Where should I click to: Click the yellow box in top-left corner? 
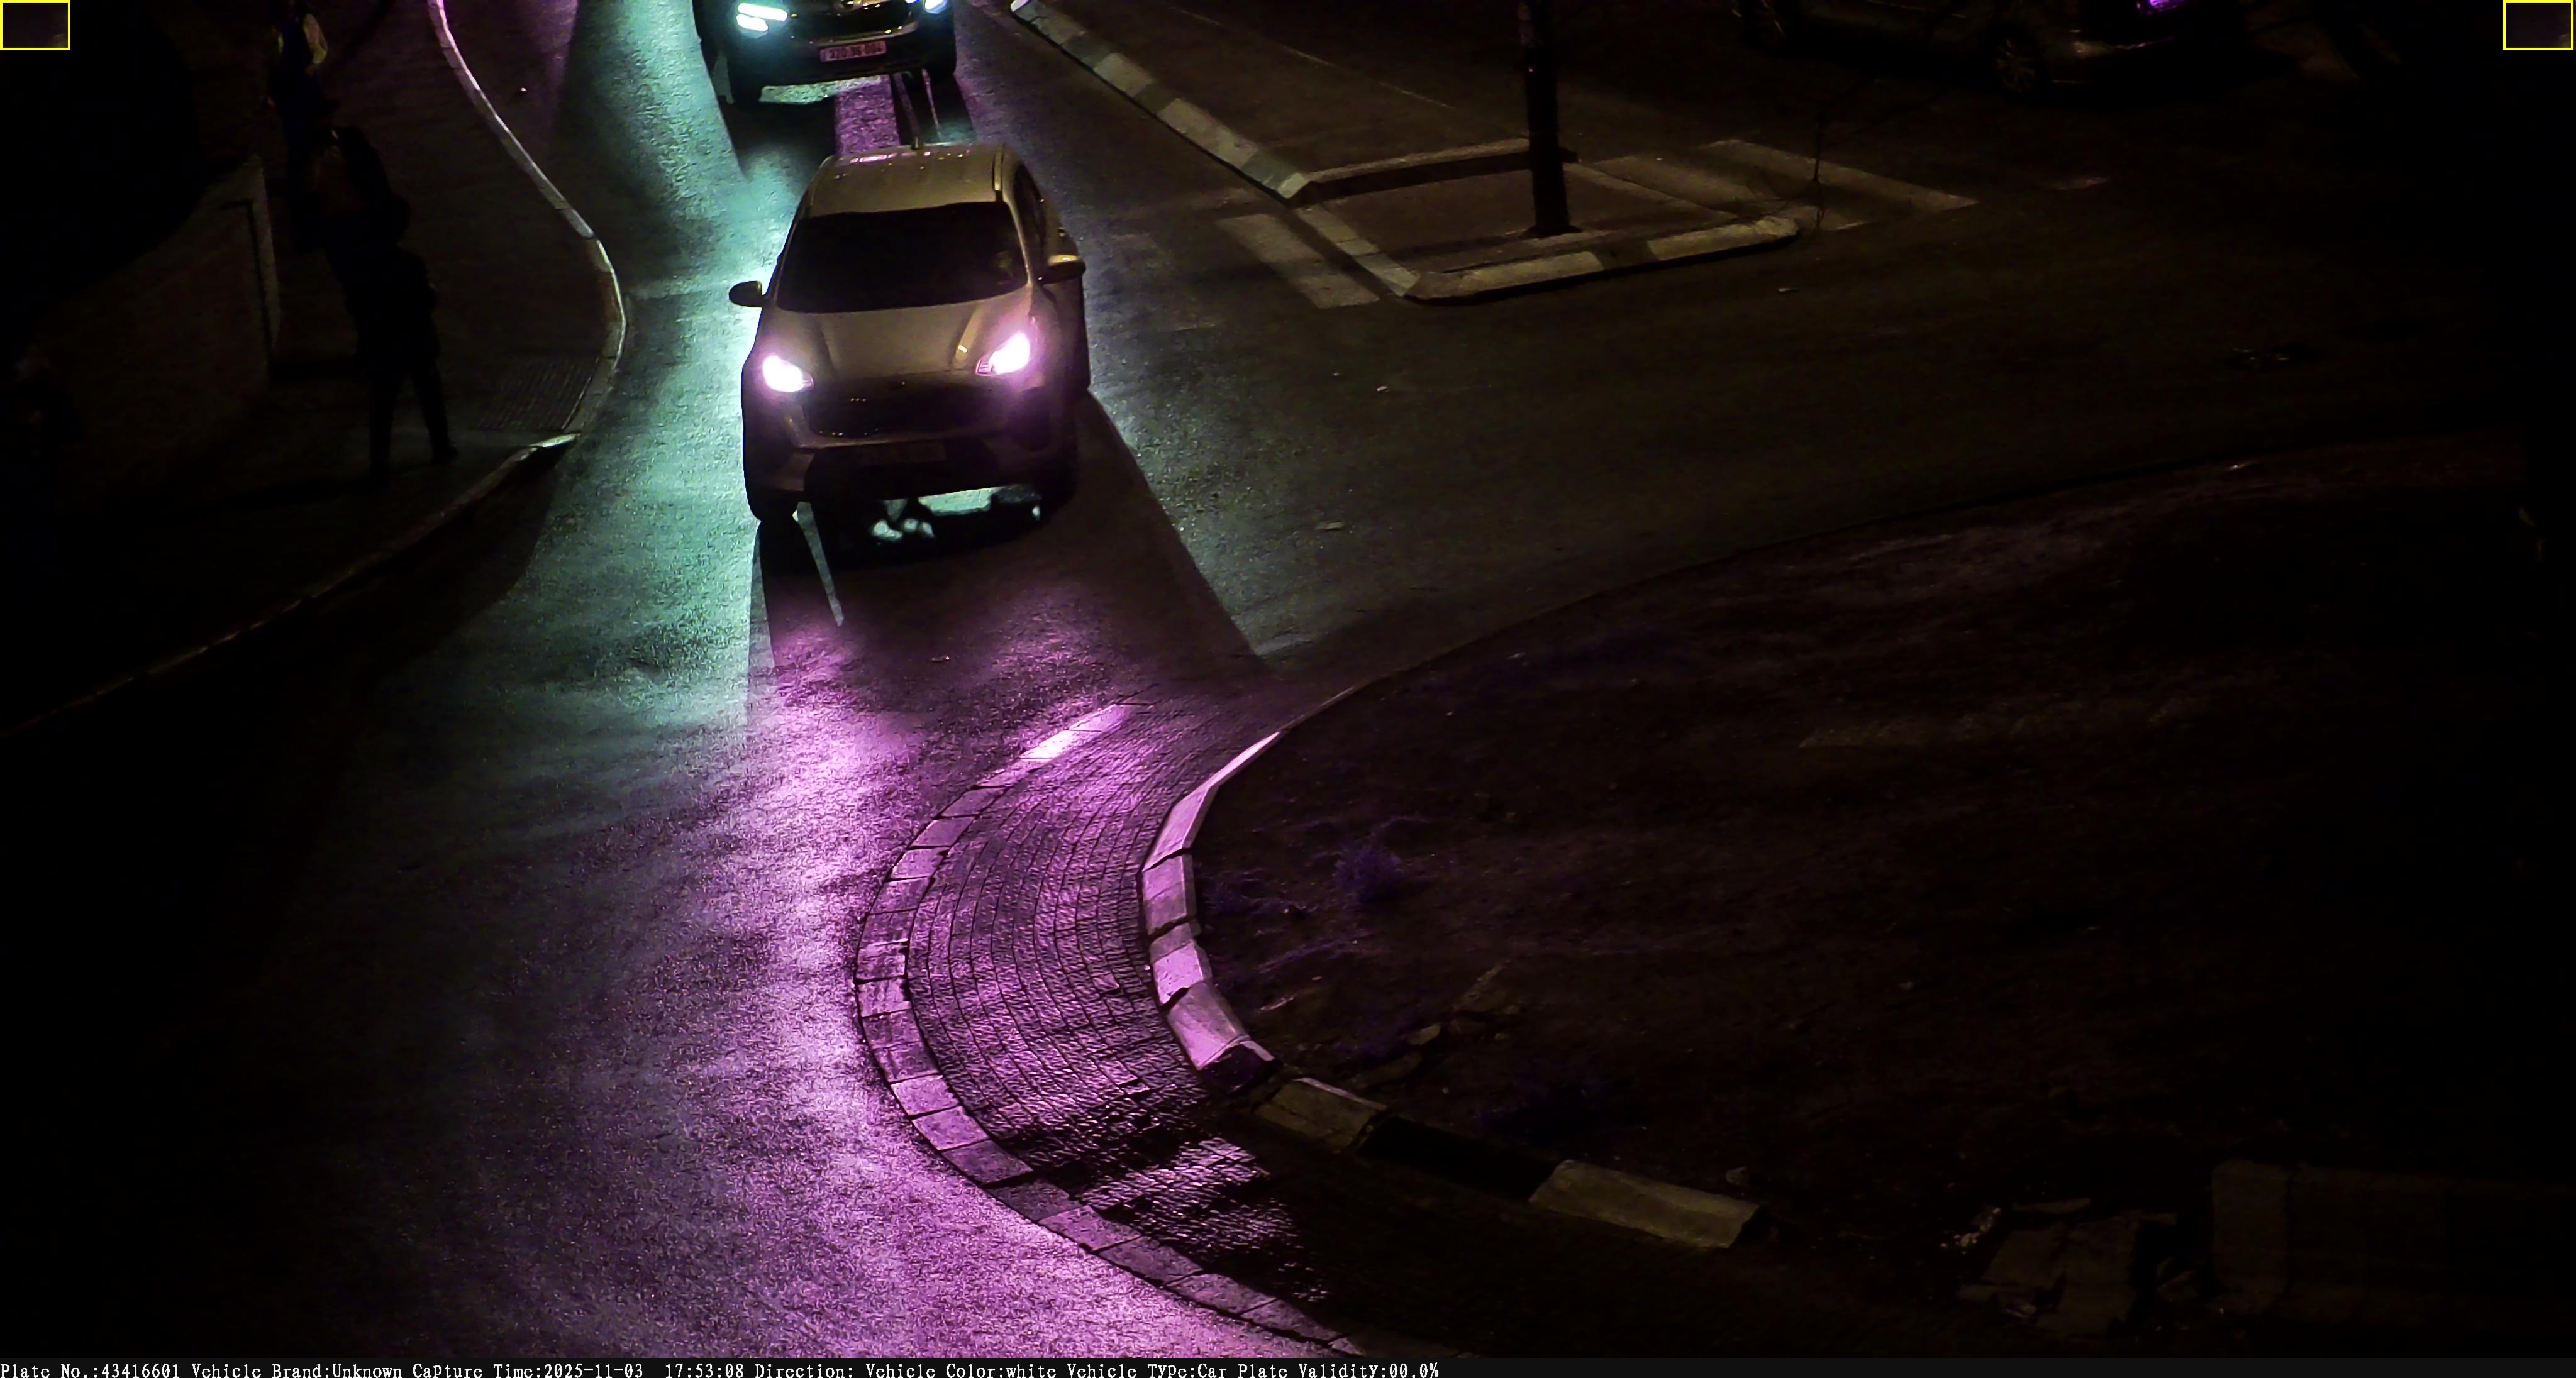tap(35, 25)
